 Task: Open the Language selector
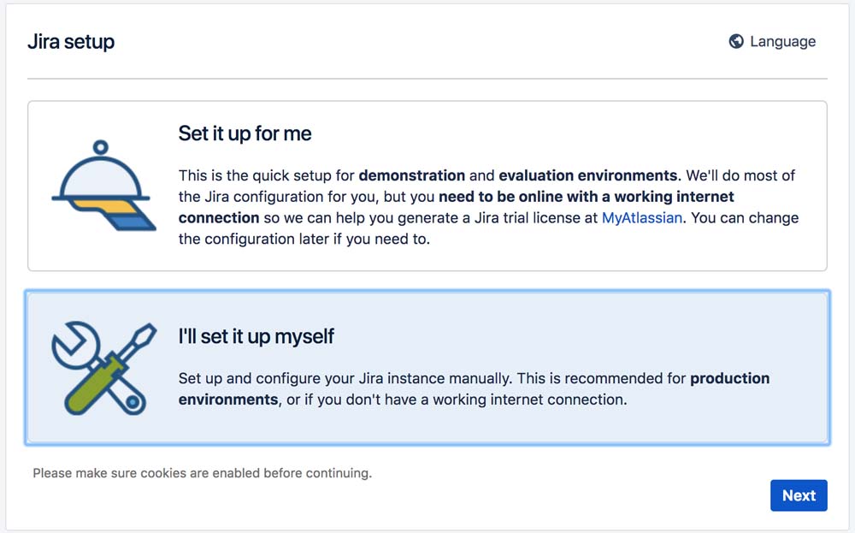772,41
